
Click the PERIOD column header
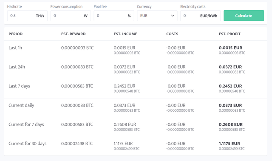[16, 34]
